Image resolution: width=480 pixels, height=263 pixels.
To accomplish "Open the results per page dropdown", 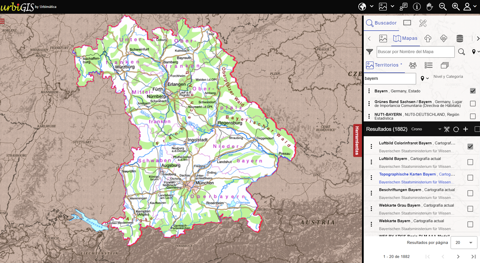I will (464, 243).
